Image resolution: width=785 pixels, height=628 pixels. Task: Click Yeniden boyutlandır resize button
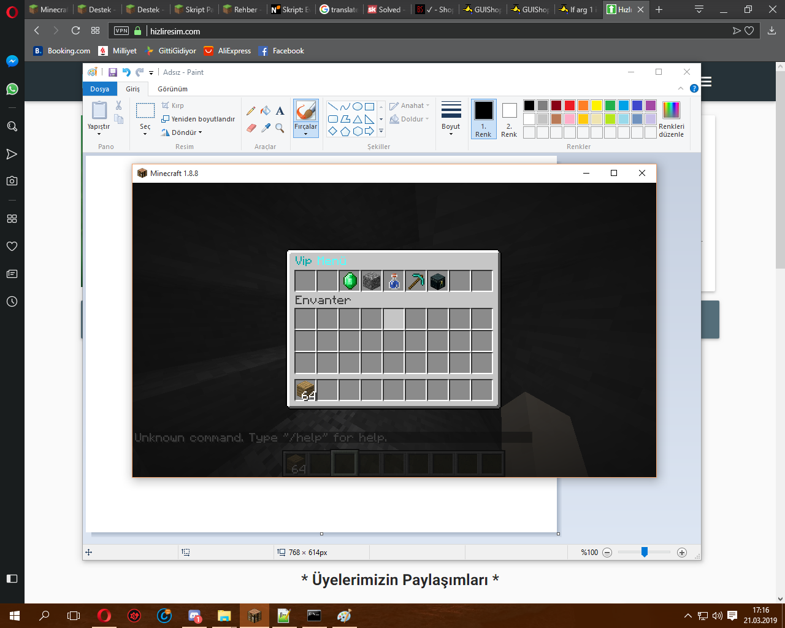click(198, 119)
